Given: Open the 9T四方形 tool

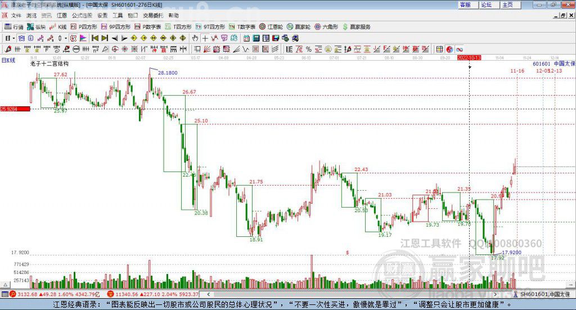Looking at the screenshot, I should point(210,27).
